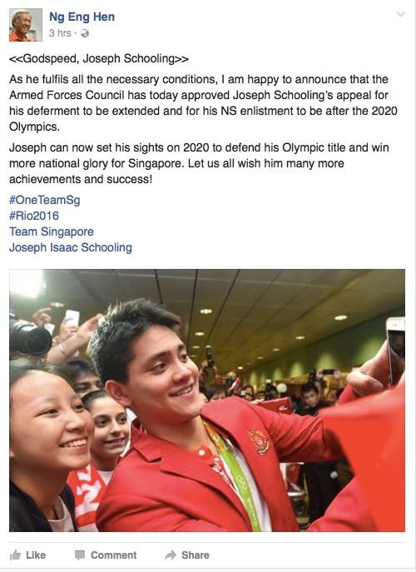
Task: Open the #Rio2016 hashtag
Action: (x=34, y=216)
